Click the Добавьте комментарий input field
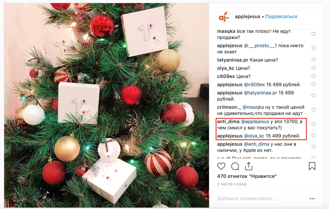329x209 pixels. click(260, 198)
